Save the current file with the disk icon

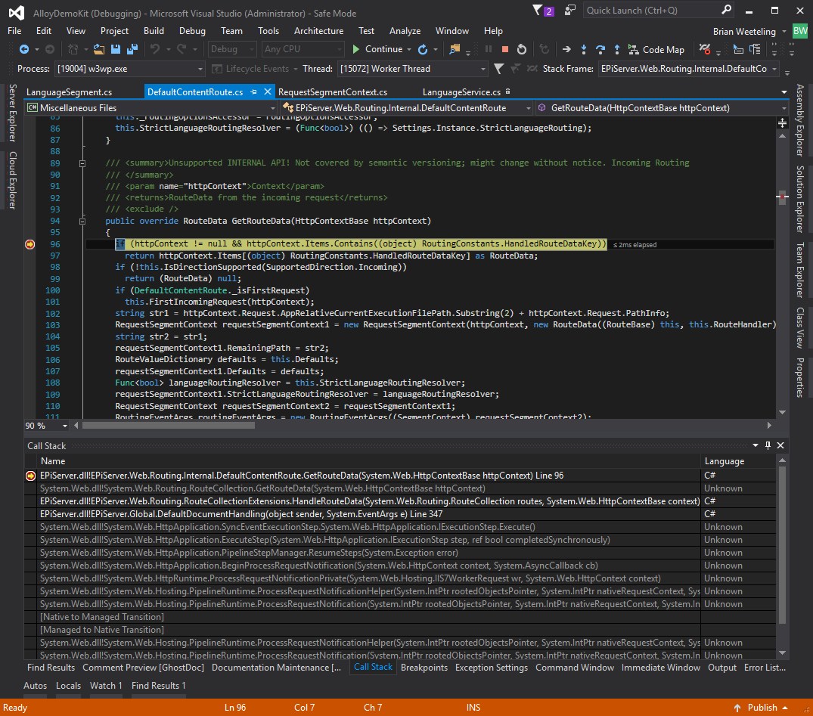click(116, 49)
